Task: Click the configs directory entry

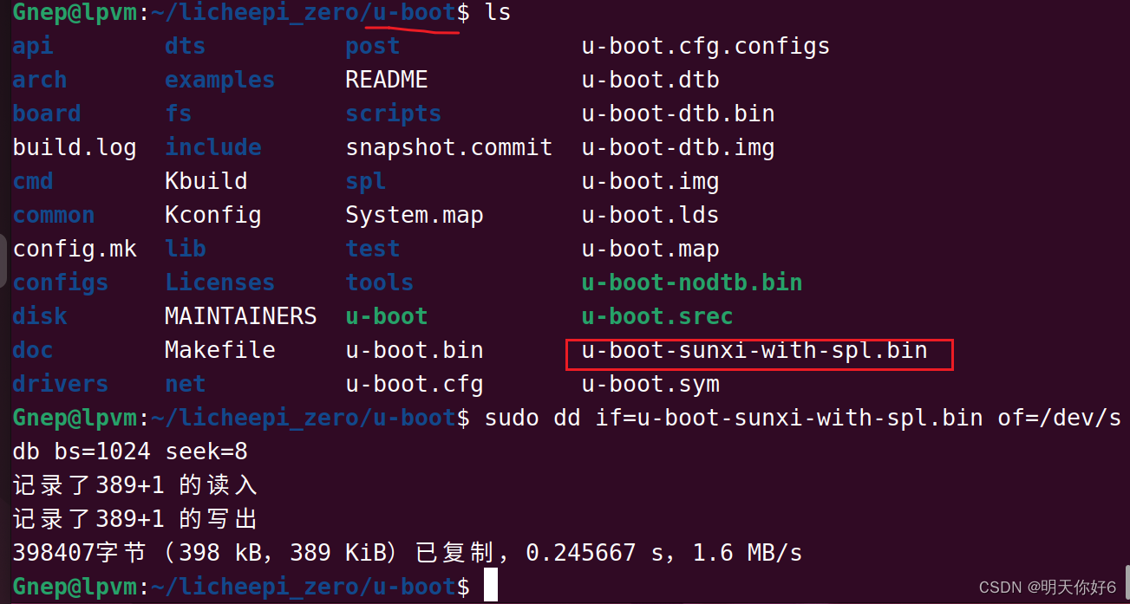Action: pyautogui.click(x=60, y=282)
